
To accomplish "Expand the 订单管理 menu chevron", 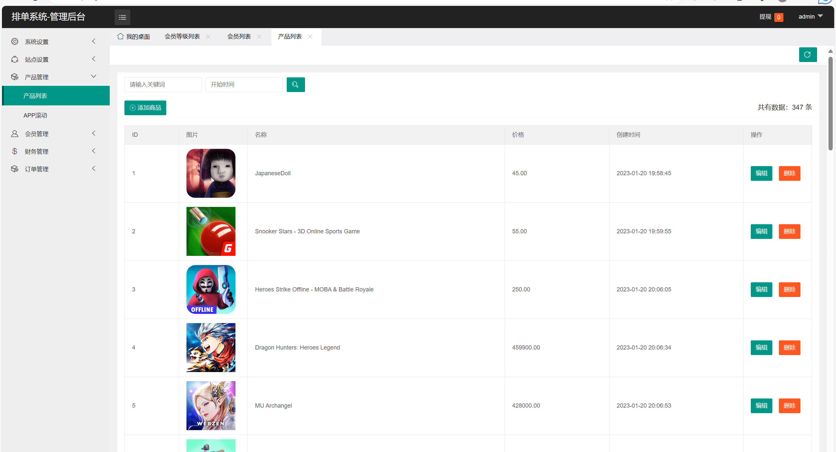I will [x=94, y=169].
